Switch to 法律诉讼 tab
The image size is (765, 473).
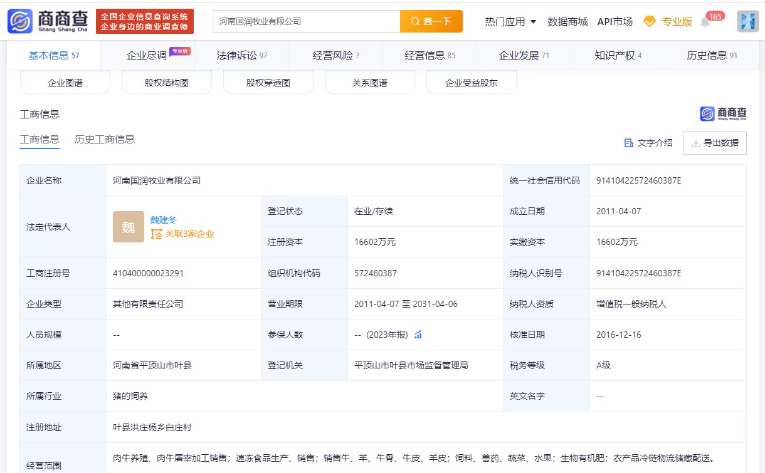242,55
